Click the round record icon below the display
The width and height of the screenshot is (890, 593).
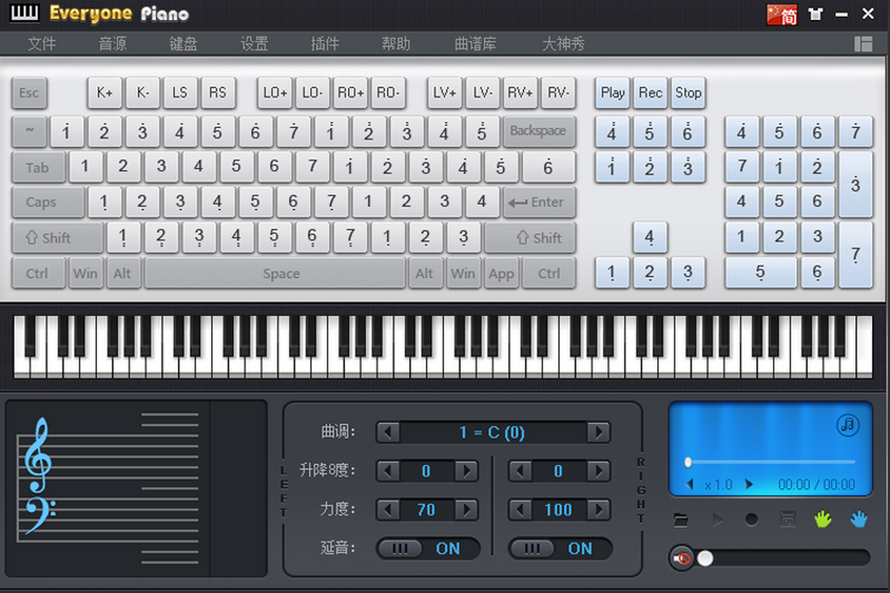(x=751, y=520)
